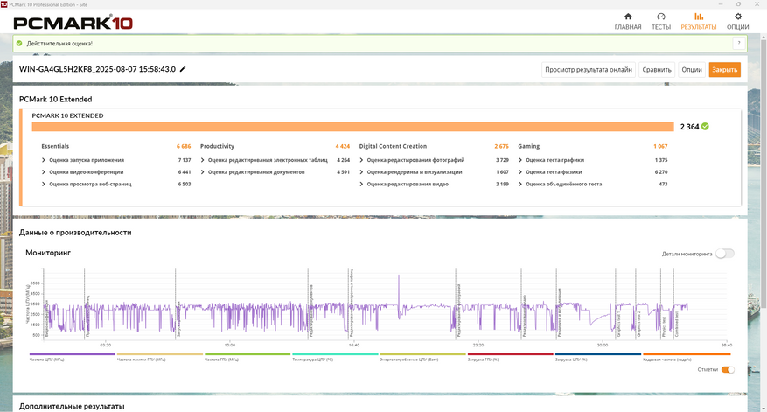Turn off the Отметки toggle
This screenshot has width=767, height=412.
pos(727,369)
